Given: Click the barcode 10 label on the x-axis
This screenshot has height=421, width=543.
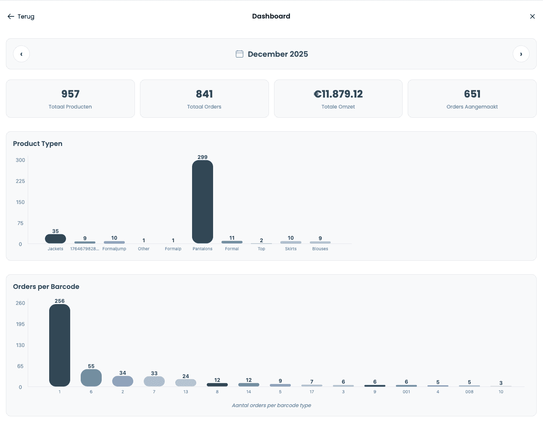Looking at the screenshot, I should [501, 392].
